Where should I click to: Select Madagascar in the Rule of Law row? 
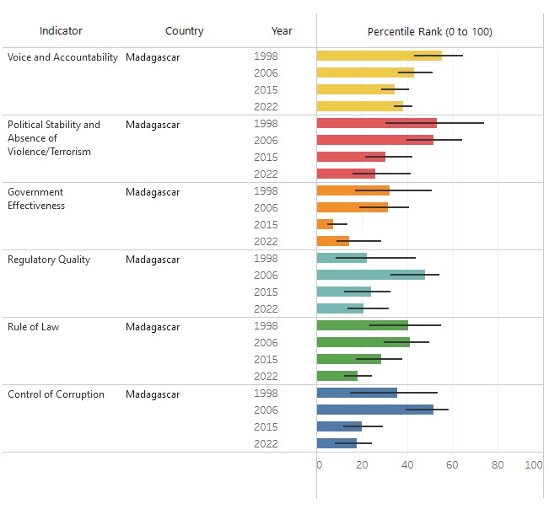[153, 327]
